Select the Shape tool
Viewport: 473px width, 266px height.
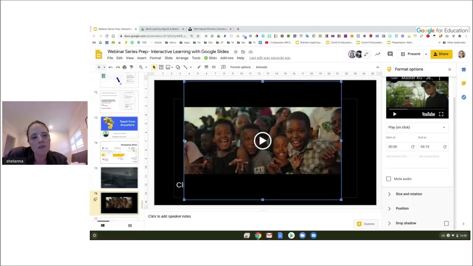coord(178,67)
